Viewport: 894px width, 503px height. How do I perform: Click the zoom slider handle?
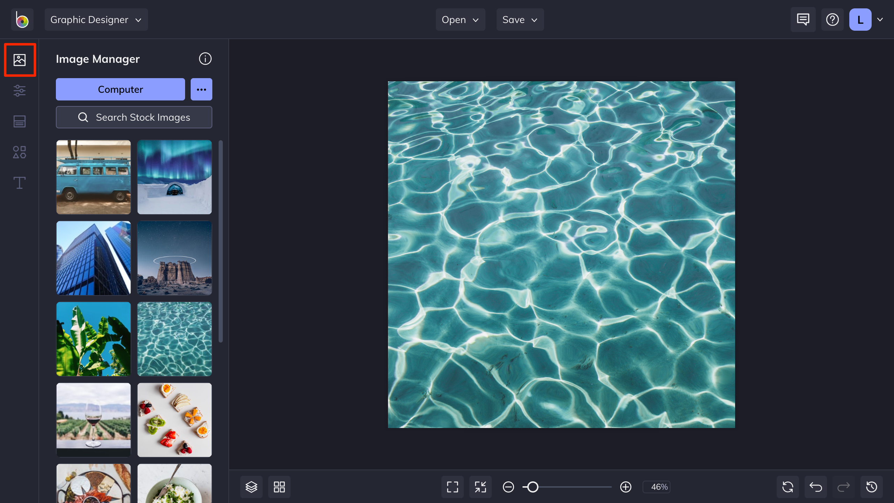pos(532,487)
